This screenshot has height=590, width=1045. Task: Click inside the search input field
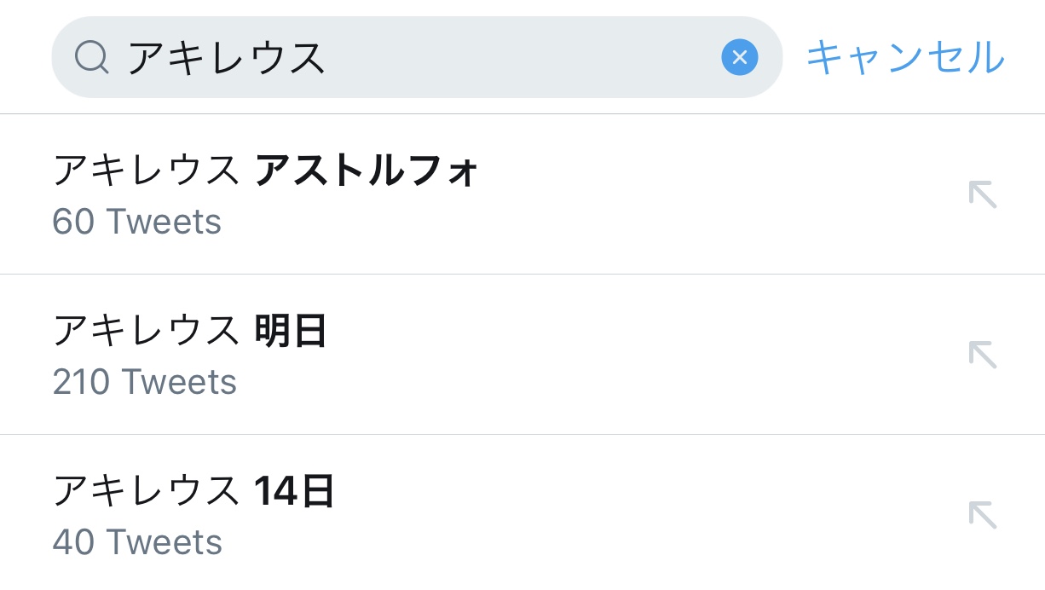(511, 58)
